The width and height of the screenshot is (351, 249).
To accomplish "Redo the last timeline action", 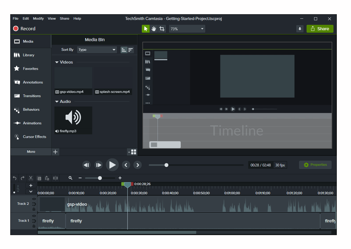I will pos(23,178).
